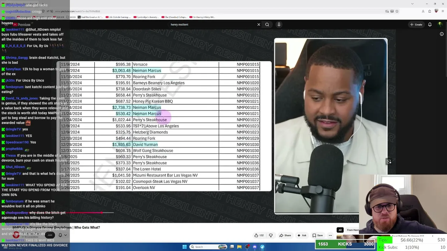Image resolution: width=447 pixels, height=251 pixels.
Task: Click the Windows taskbar Search box
Action: (208, 247)
